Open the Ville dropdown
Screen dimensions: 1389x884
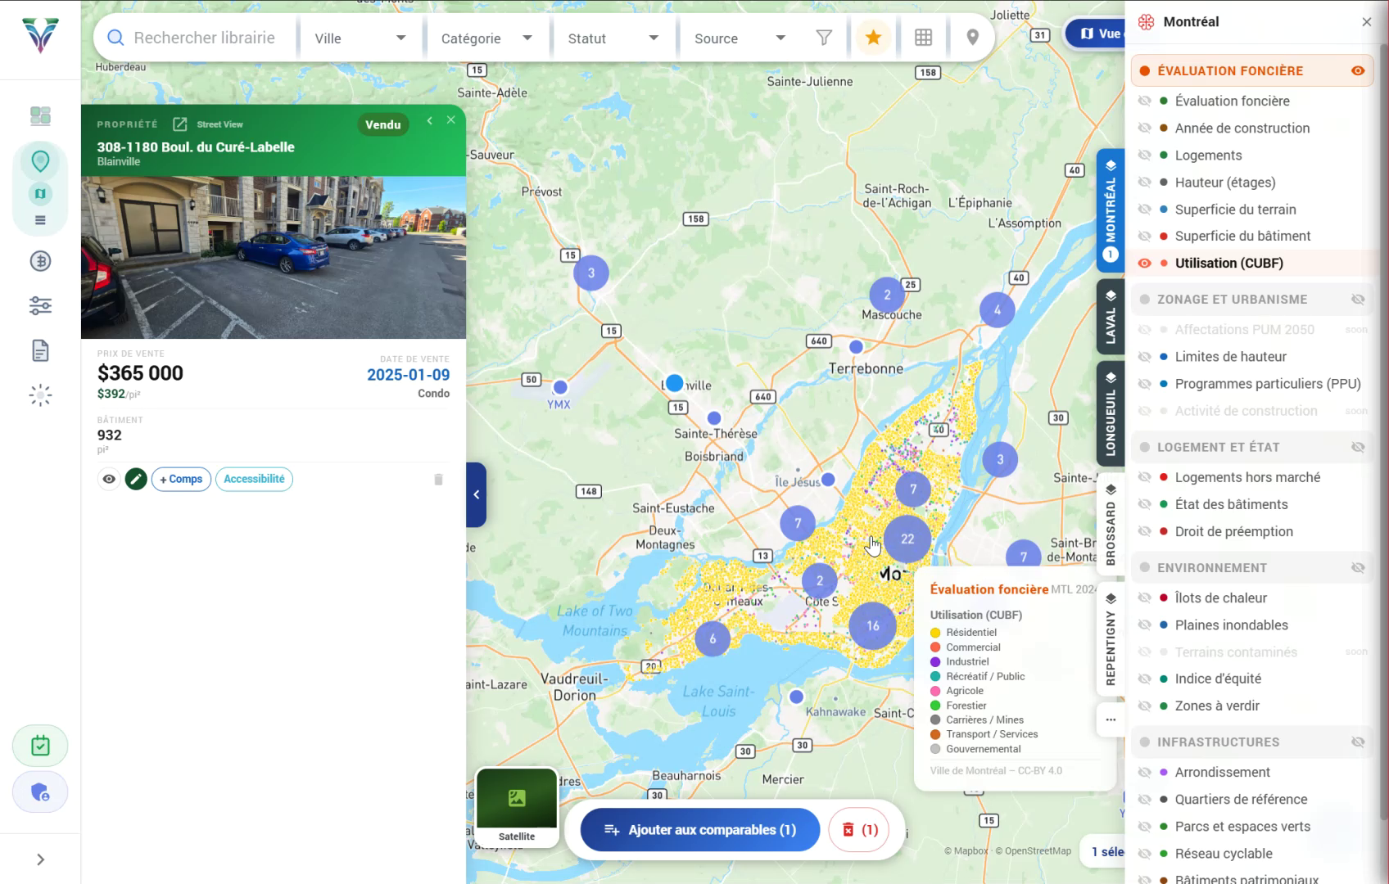[360, 38]
